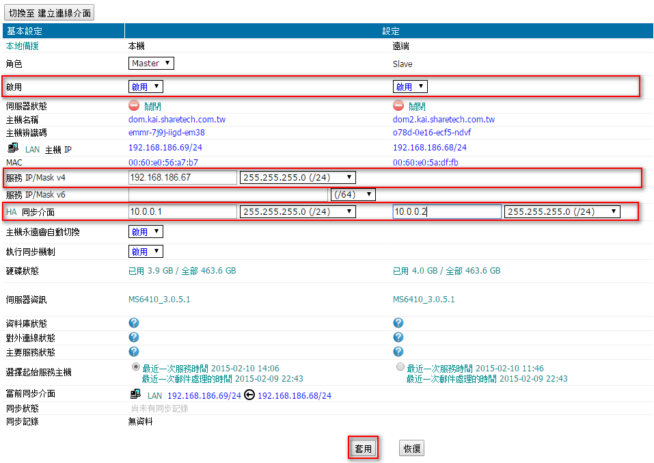Open the auto-switch master dropdown

(x=146, y=232)
